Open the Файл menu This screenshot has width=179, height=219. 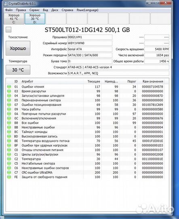(x=9, y=10)
